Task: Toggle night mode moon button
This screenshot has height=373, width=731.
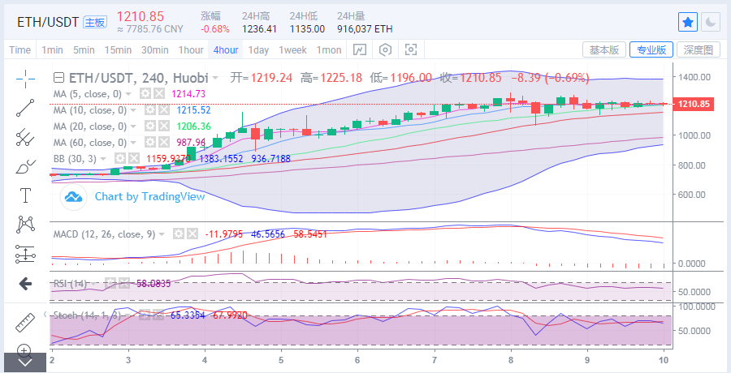Action: (x=711, y=22)
